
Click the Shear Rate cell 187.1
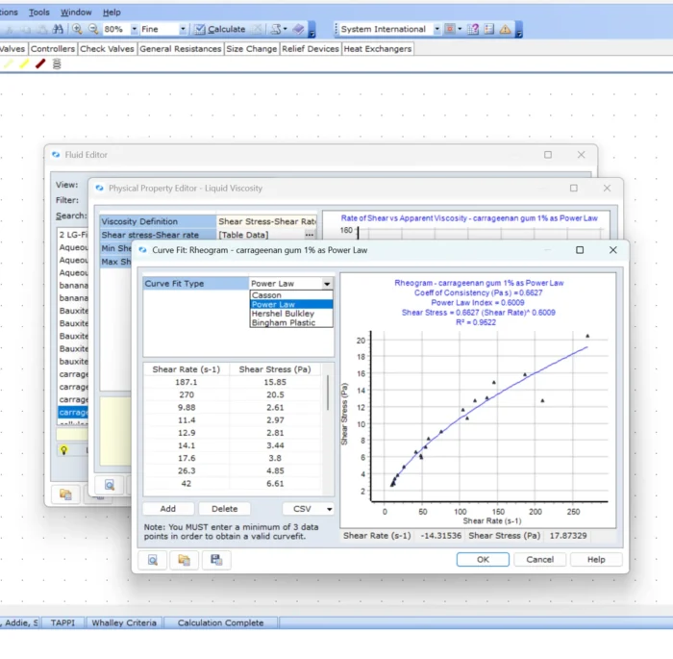pyautogui.click(x=187, y=382)
